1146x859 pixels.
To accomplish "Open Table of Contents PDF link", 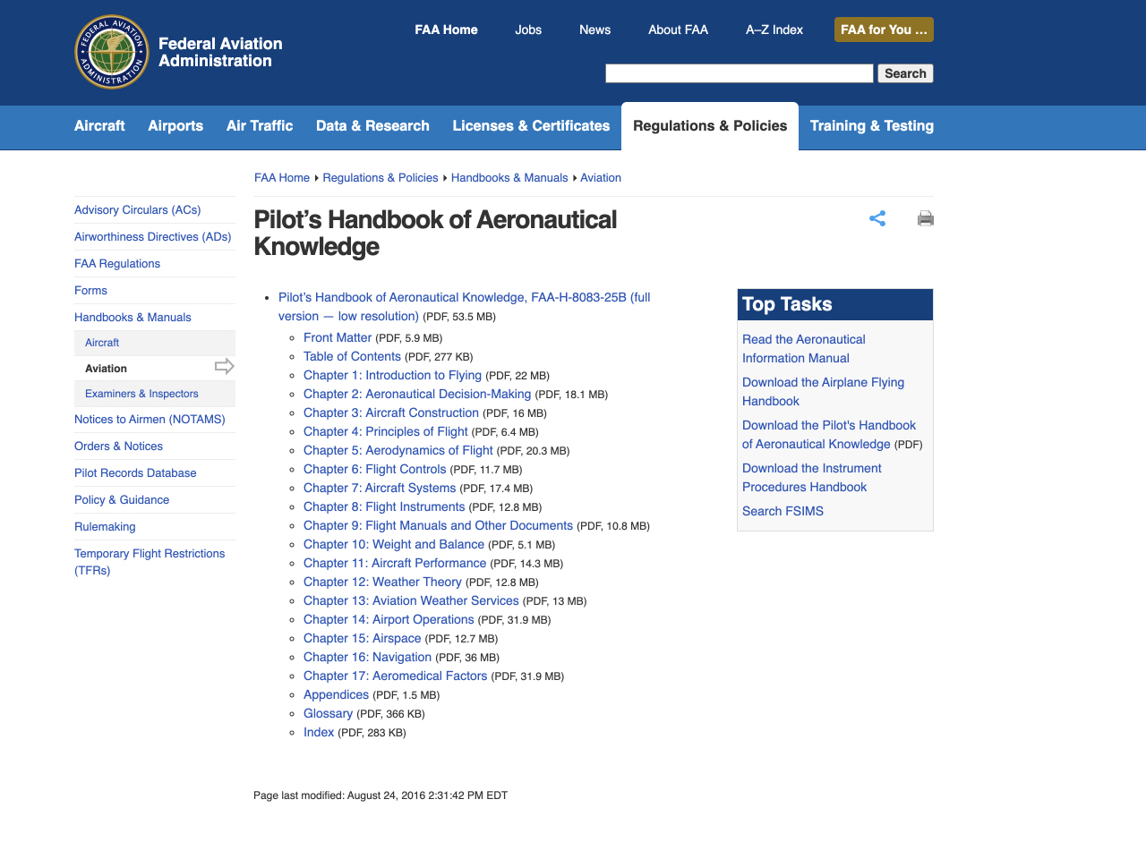I will pyautogui.click(x=352, y=356).
